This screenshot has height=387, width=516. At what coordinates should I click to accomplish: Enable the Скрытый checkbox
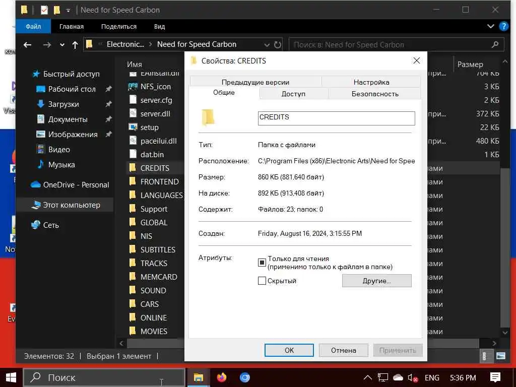pos(262,281)
